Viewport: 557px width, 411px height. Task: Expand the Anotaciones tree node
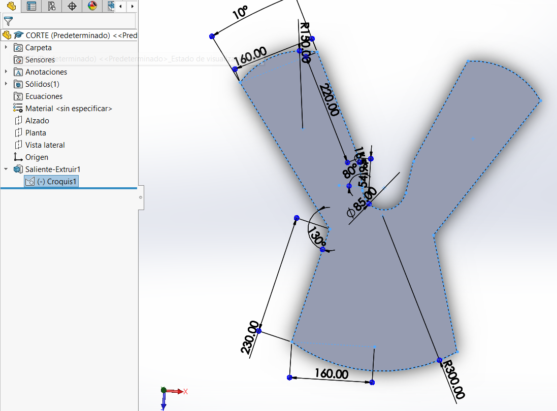6,72
